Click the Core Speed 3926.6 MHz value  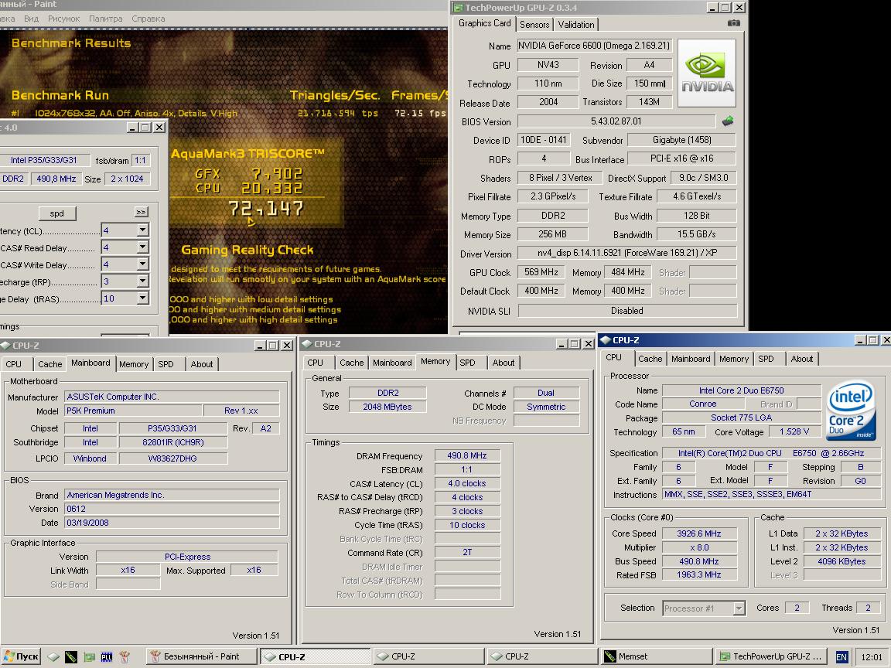point(699,533)
